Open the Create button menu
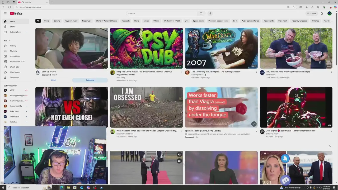 tap(311, 13)
